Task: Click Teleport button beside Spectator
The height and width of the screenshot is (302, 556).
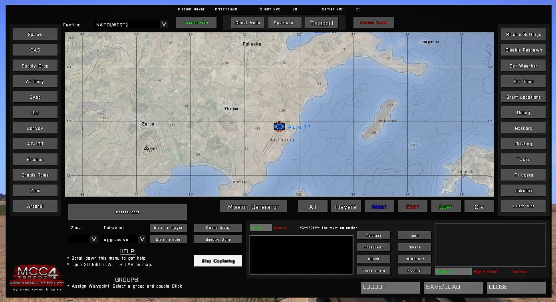Action: (x=322, y=23)
